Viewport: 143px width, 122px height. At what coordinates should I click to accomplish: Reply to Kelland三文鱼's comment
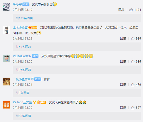123,108
